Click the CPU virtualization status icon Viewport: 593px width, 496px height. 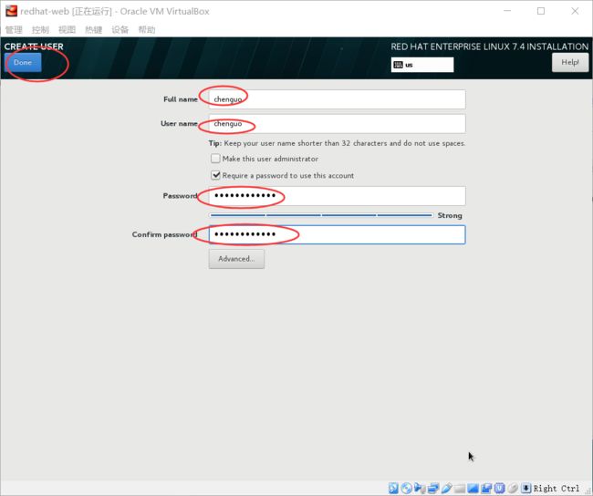pos(500,488)
